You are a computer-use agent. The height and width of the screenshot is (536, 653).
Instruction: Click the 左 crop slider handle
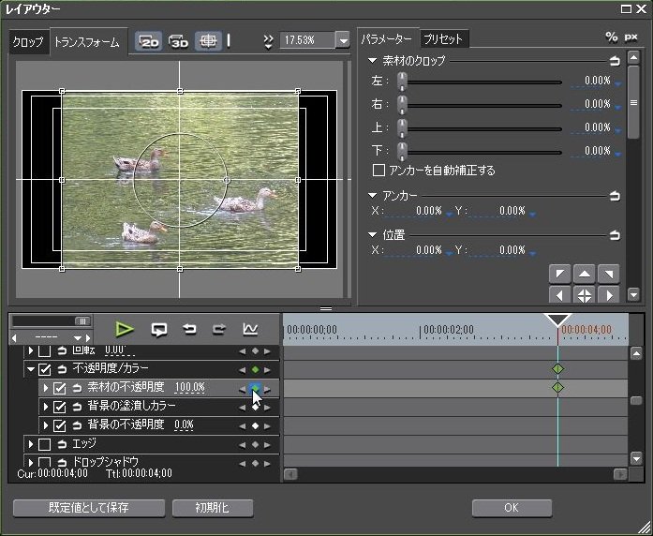point(402,82)
